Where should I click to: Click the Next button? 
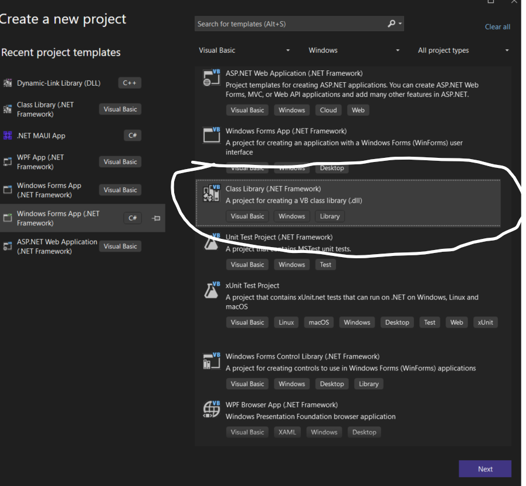pyautogui.click(x=485, y=469)
